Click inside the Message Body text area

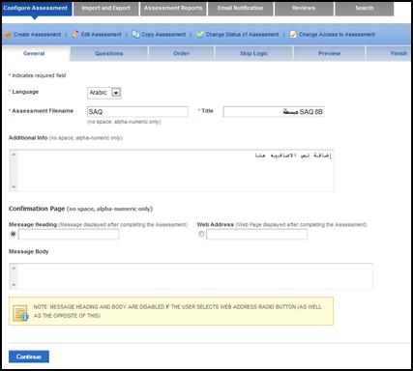tap(191, 276)
